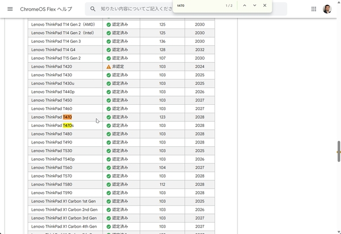Click the green check for ThinkPad T540p
This screenshot has height=234, width=341.
point(109,159)
